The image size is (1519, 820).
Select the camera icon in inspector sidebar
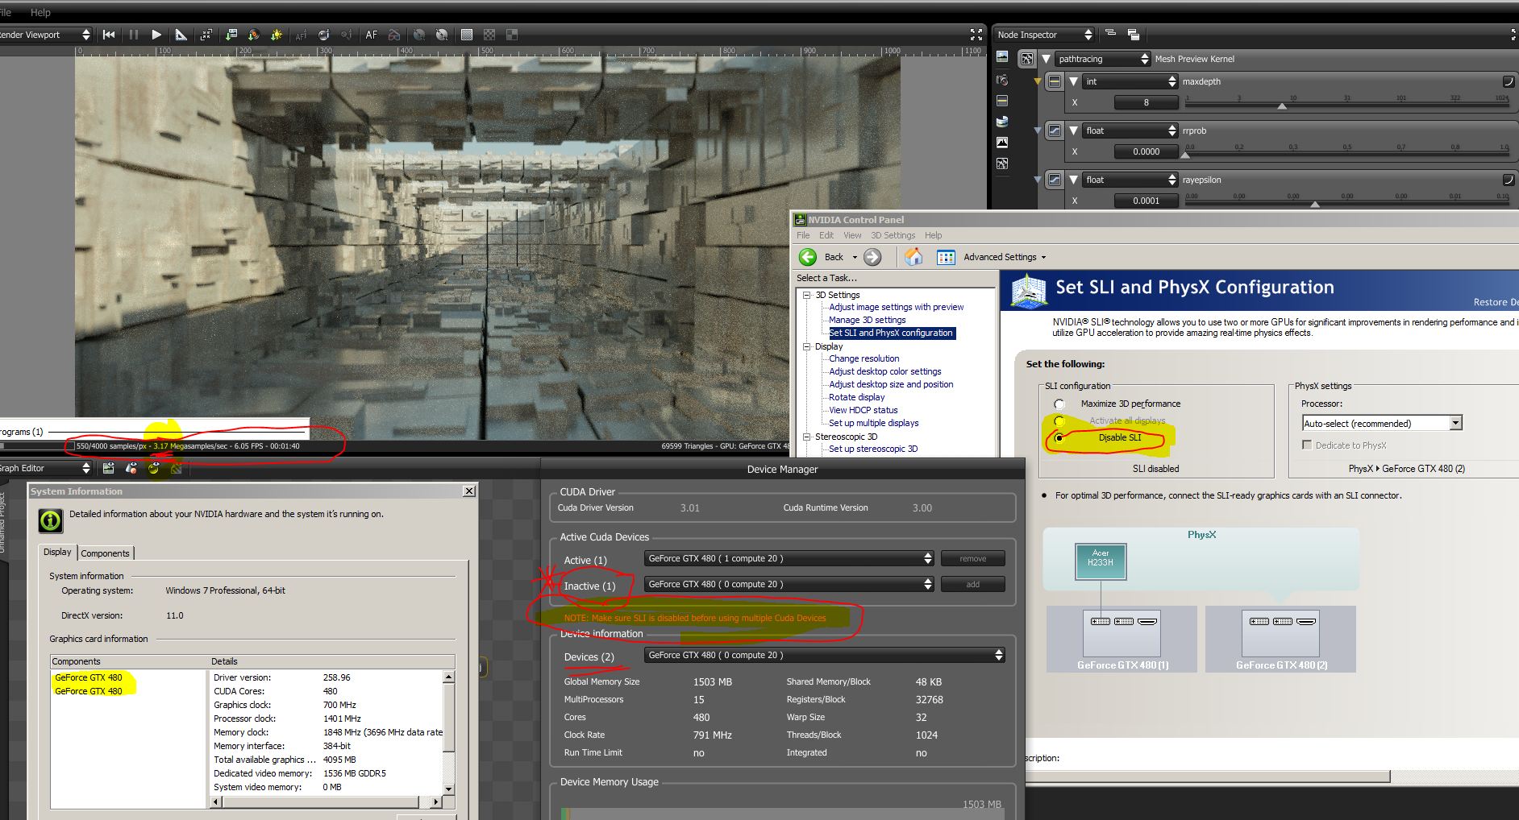[x=1002, y=80]
